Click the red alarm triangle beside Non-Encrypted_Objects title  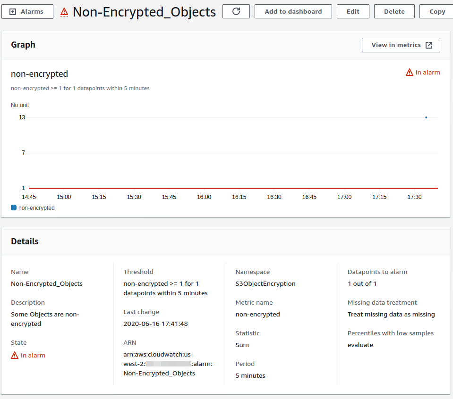tap(64, 12)
